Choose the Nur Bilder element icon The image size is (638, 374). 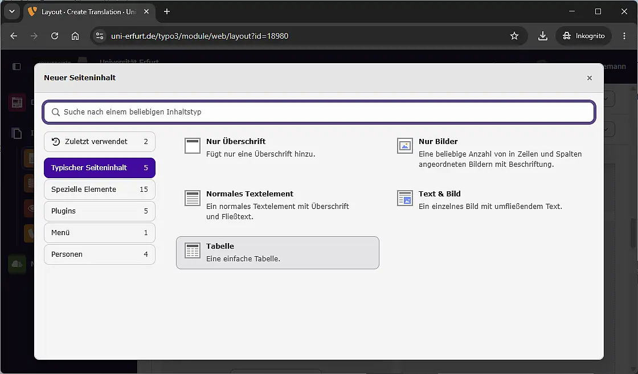click(x=405, y=146)
